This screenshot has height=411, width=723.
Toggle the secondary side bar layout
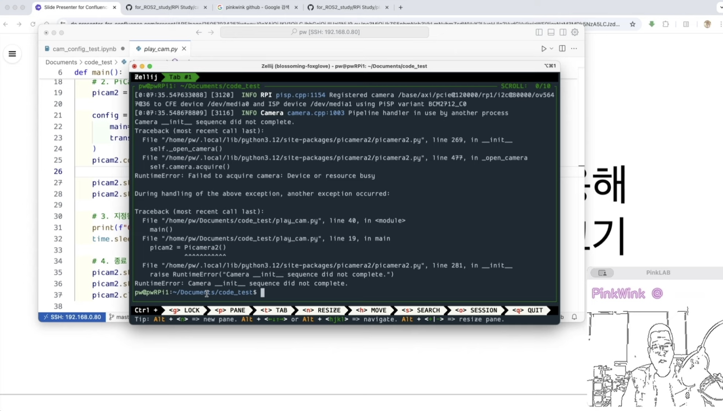(563, 32)
